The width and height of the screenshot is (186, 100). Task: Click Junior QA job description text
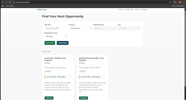click(58, 86)
